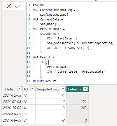The width and height of the screenshot is (117, 126).
Task: Click 'VAR CurrentSnapshotSeq =' on line 2
Action: pyautogui.click(x=54, y=10)
